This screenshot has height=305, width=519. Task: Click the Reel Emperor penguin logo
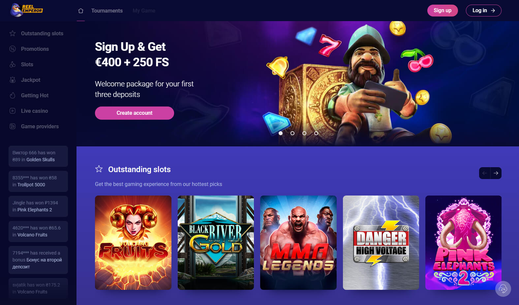coord(26,10)
